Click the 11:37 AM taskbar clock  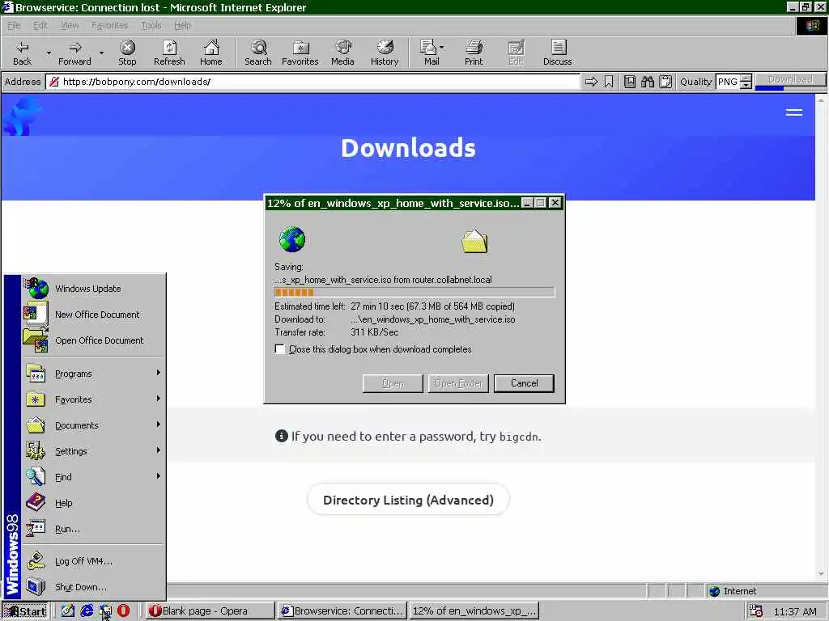point(795,611)
